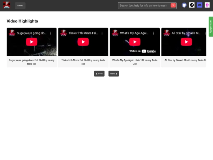Play the All Star by Smash Mouth video
This screenshot has width=213, height=160.
click(186, 42)
